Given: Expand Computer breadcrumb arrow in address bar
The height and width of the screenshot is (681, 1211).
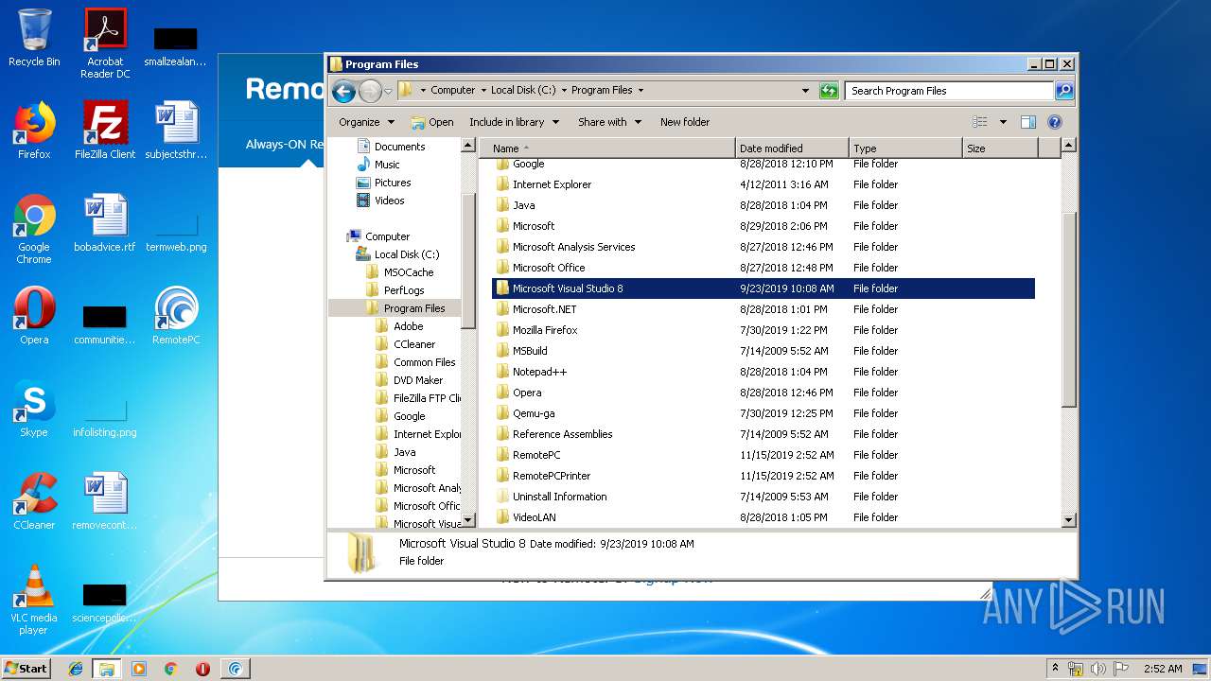Looking at the screenshot, I should click(483, 91).
